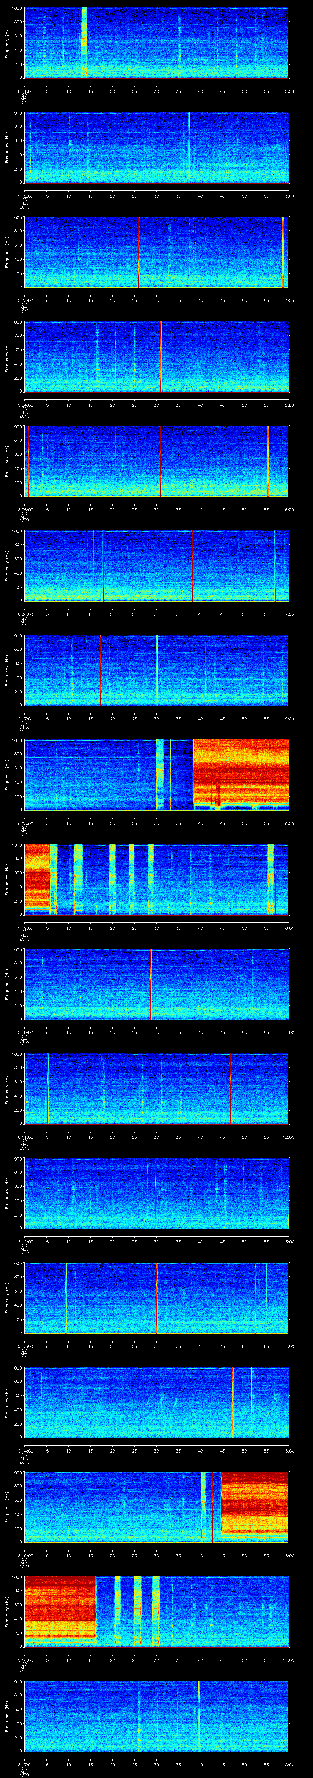This screenshot has height=1778, width=313.
Task: Click the 6:03:00 start time label
Action: [25, 300]
